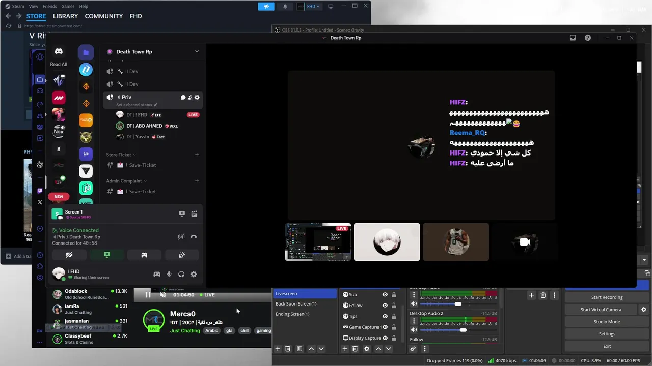The width and height of the screenshot is (652, 366).
Task: Click Read All in Discord
Action: click(x=59, y=64)
